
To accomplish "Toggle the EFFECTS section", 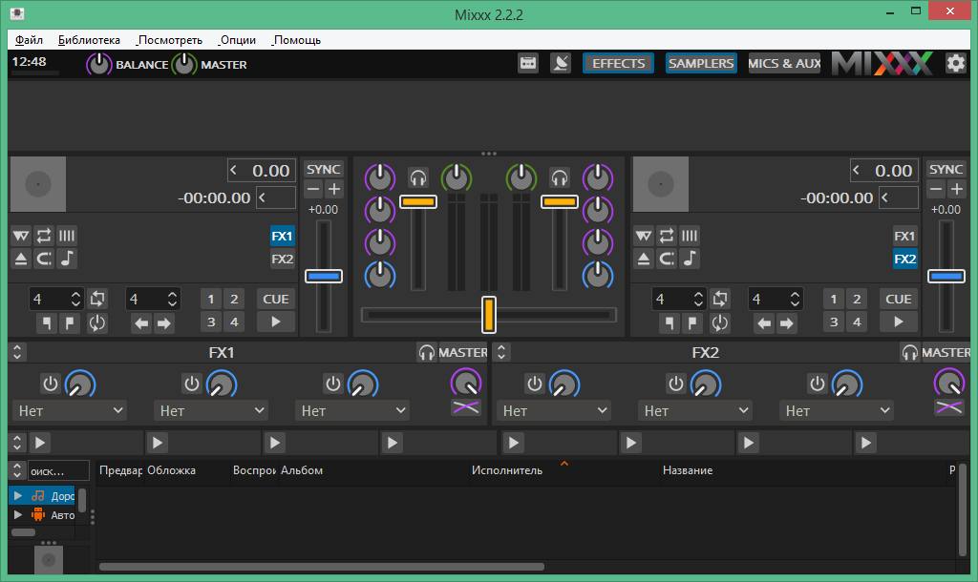I will click(618, 63).
